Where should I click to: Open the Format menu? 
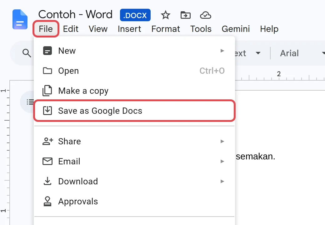(166, 29)
